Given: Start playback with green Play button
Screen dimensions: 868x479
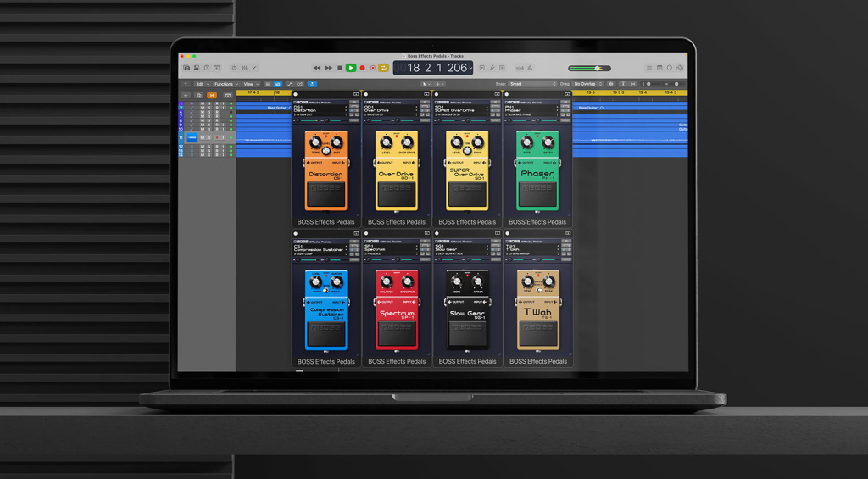Looking at the screenshot, I should pyautogui.click(x=351, y=68).
